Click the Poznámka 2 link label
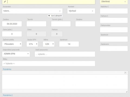 coord(8,95)
